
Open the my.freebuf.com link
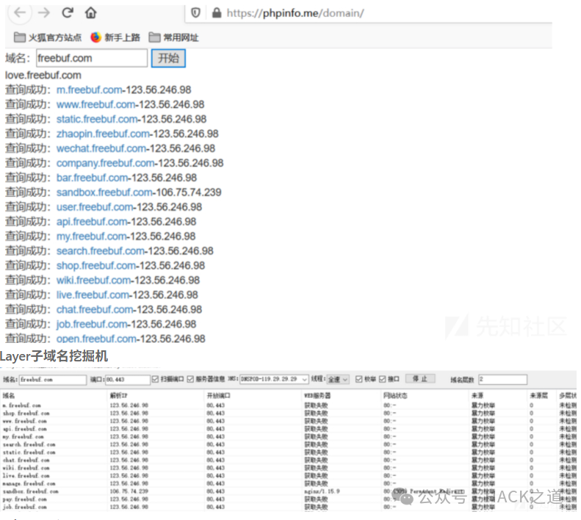(91, 236)
